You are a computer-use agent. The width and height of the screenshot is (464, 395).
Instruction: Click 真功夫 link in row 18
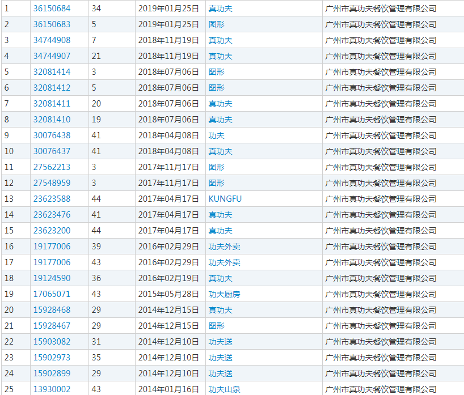(220, 278)
